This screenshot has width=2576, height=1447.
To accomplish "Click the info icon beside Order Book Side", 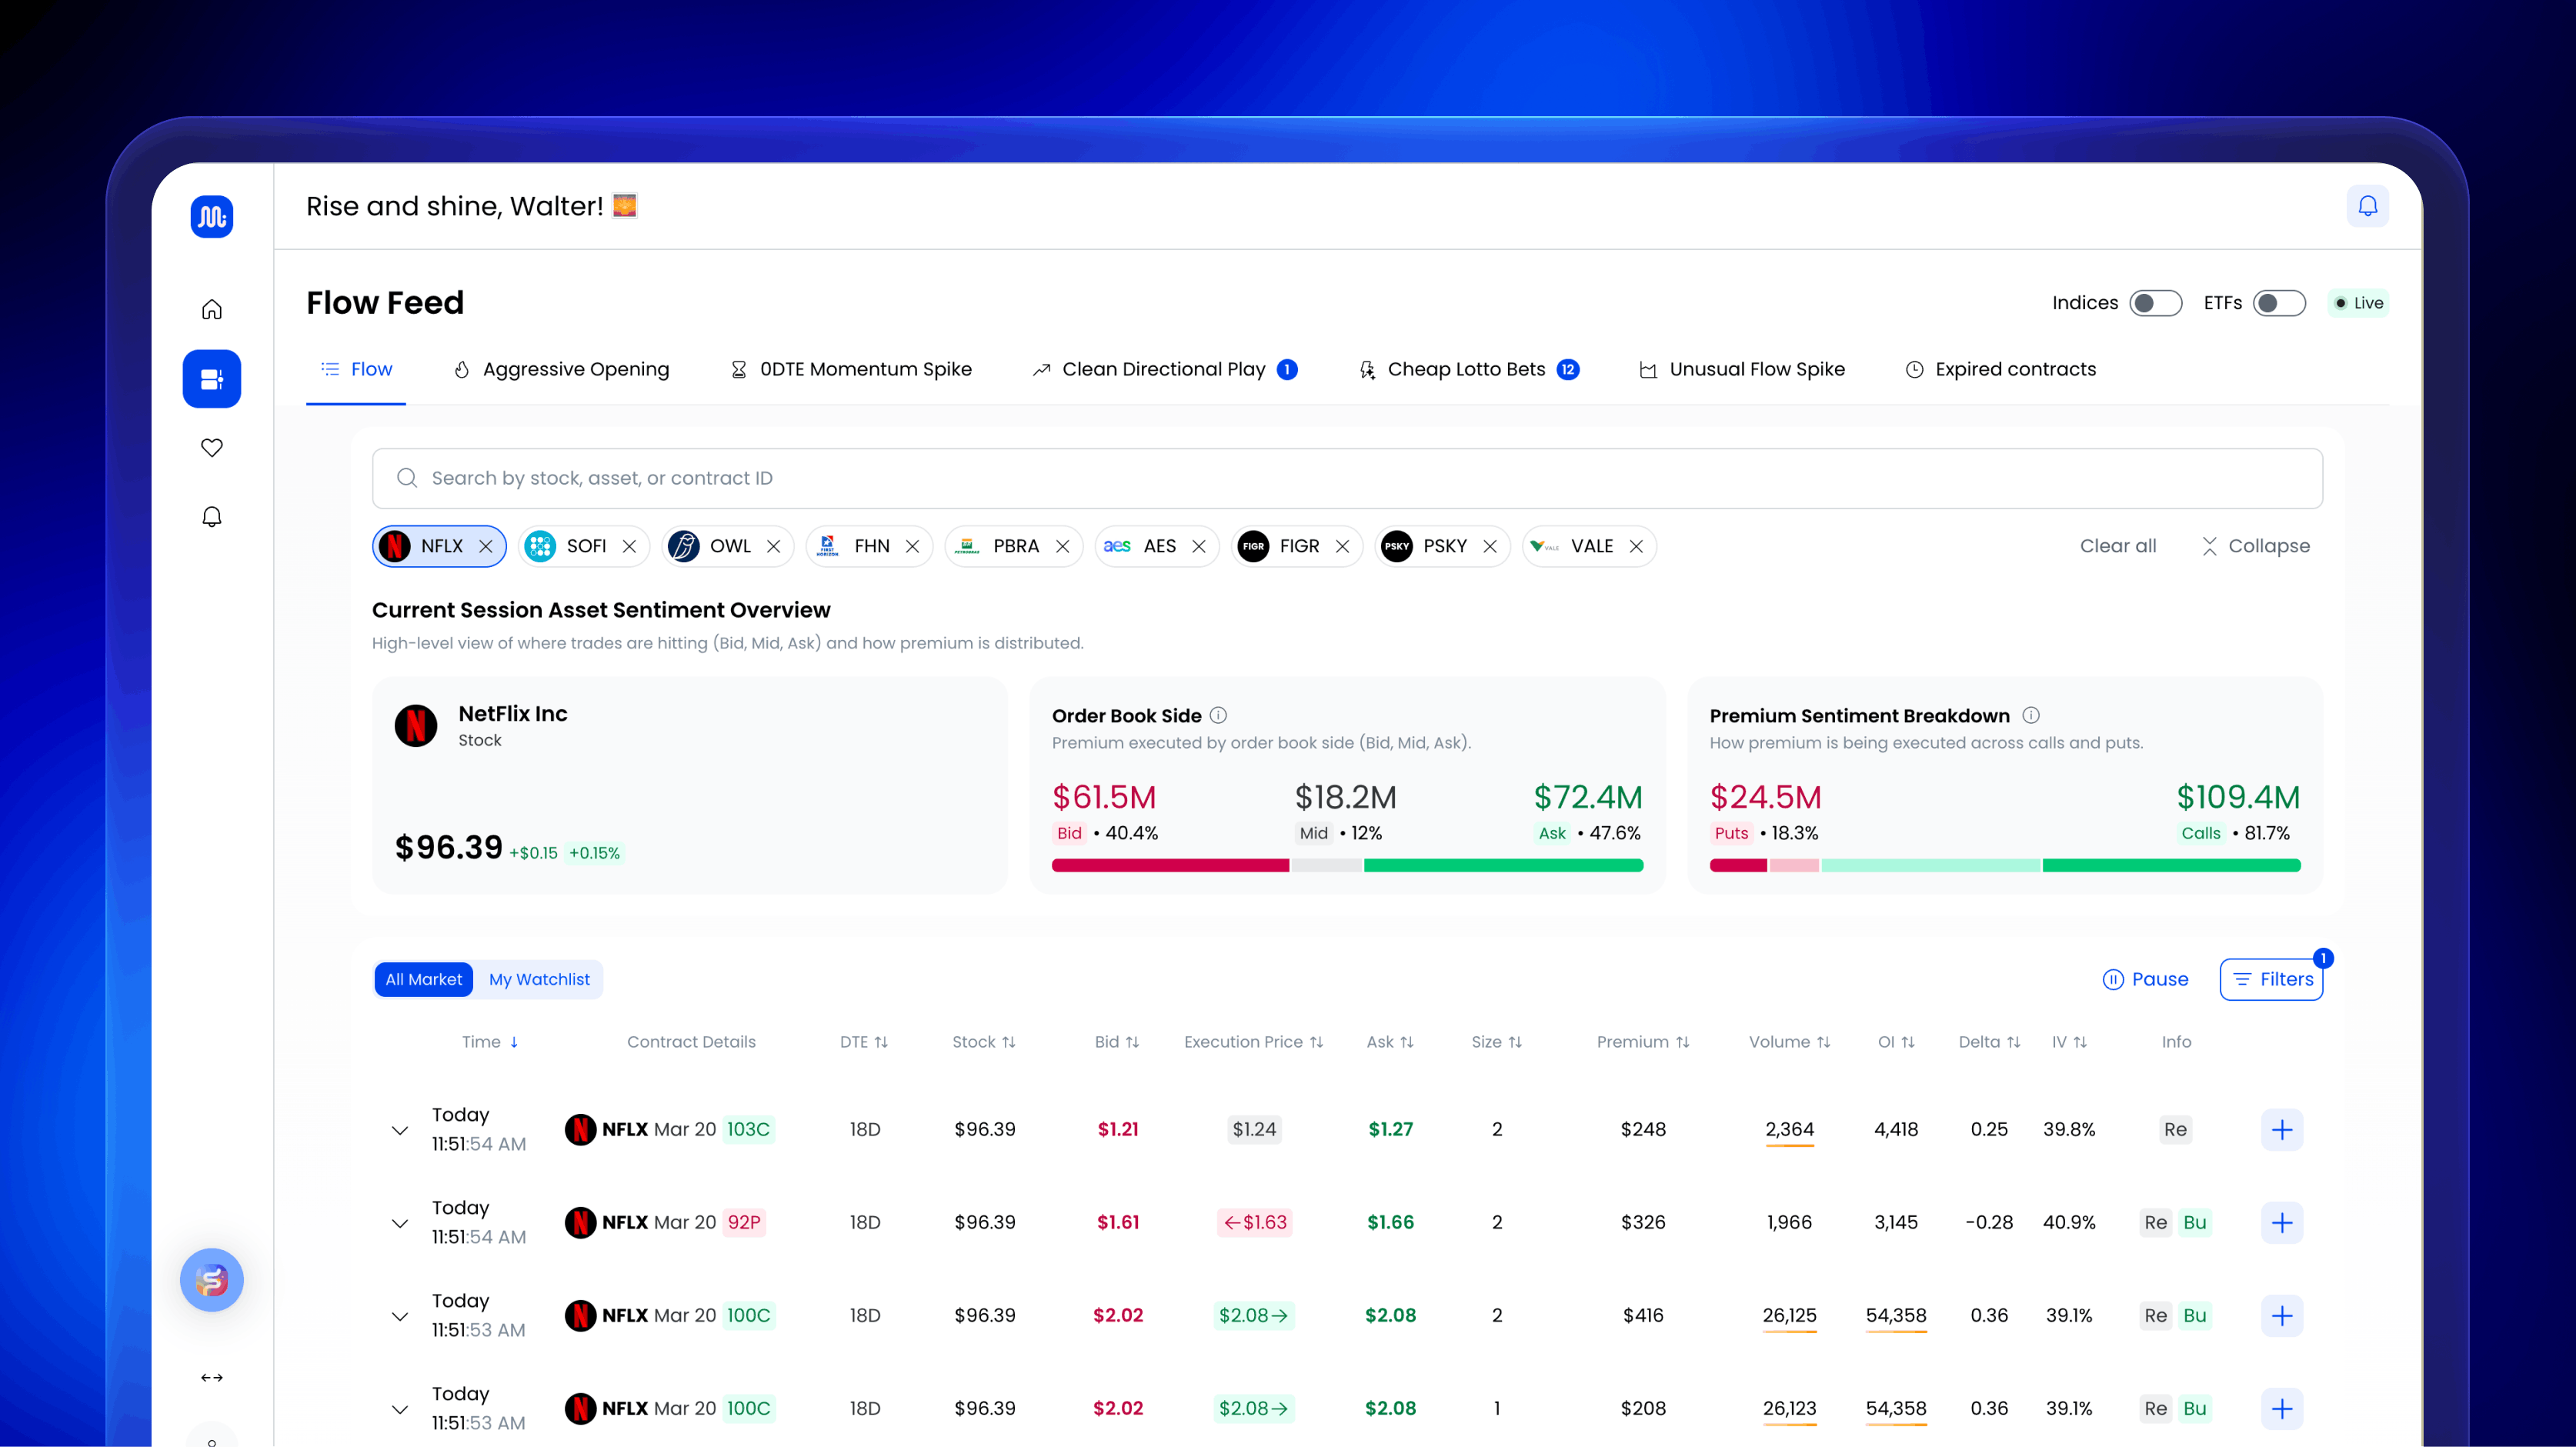I will pos(1218,715).
